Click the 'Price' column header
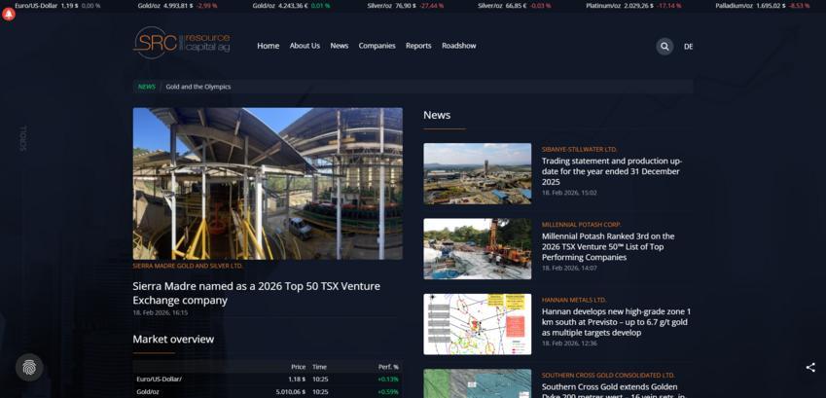 [298, 367]
